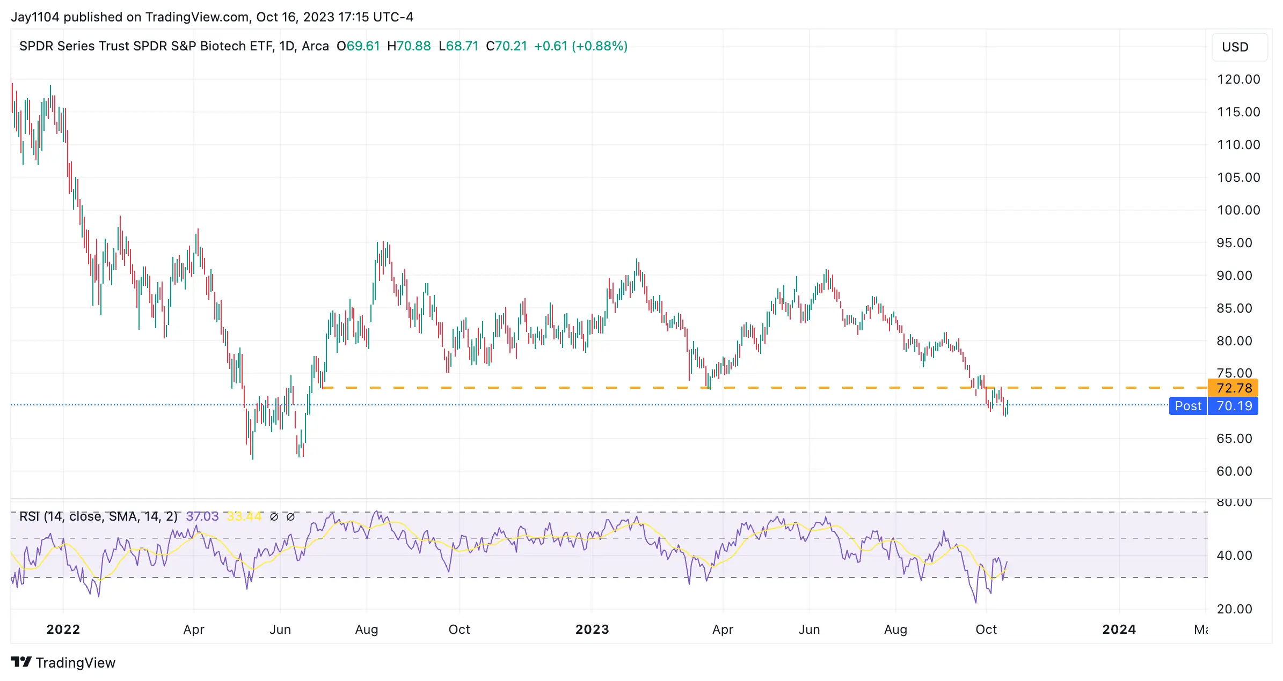The height and width of the screenshot is (681, 1283).
Task: Click the RSI 20.00 axis label
Action: 1234,609
